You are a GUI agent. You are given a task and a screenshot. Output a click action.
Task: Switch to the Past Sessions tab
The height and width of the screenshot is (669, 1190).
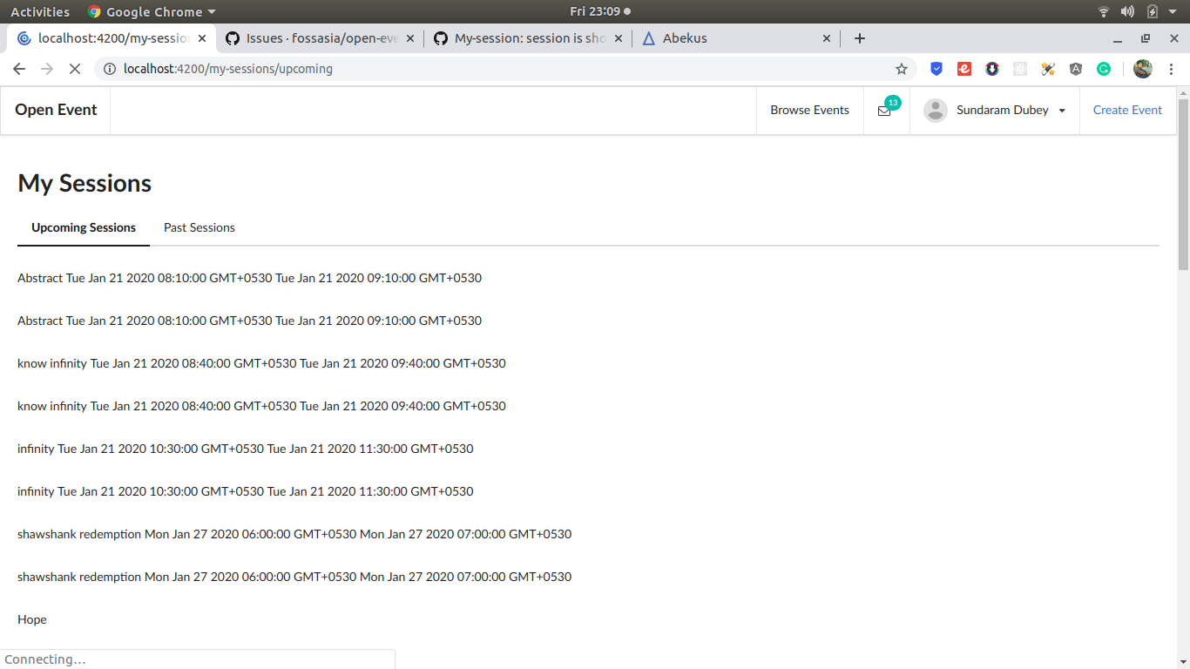[x=199, y=227]
